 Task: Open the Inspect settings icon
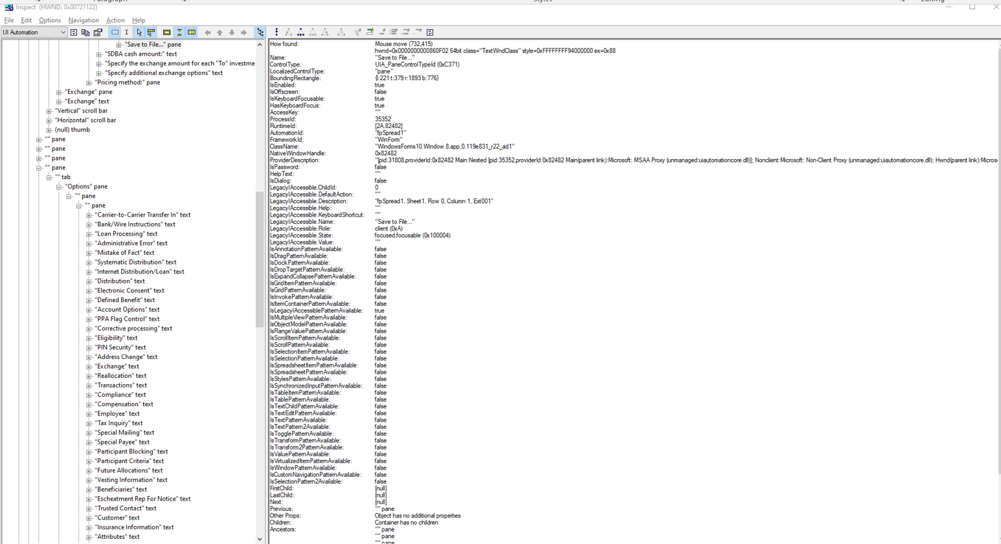tap(97, 32)
